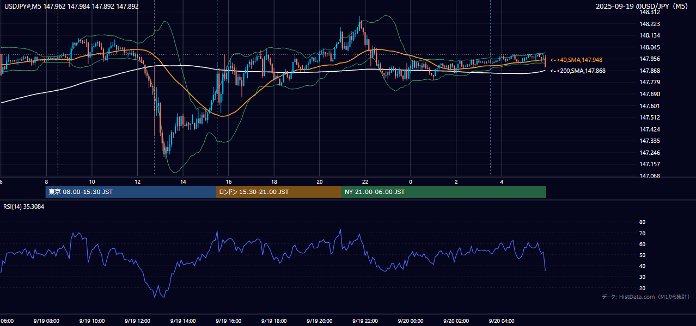The height and width of the screenshot is (326, 696).
Task: Click hour label 18 under price chart
Action: 274,181
